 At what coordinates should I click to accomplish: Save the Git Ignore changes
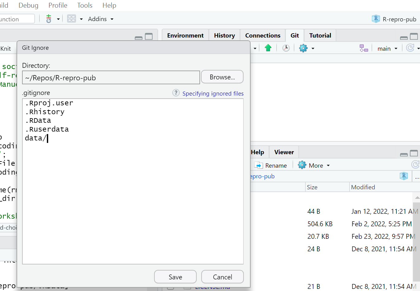175,277
